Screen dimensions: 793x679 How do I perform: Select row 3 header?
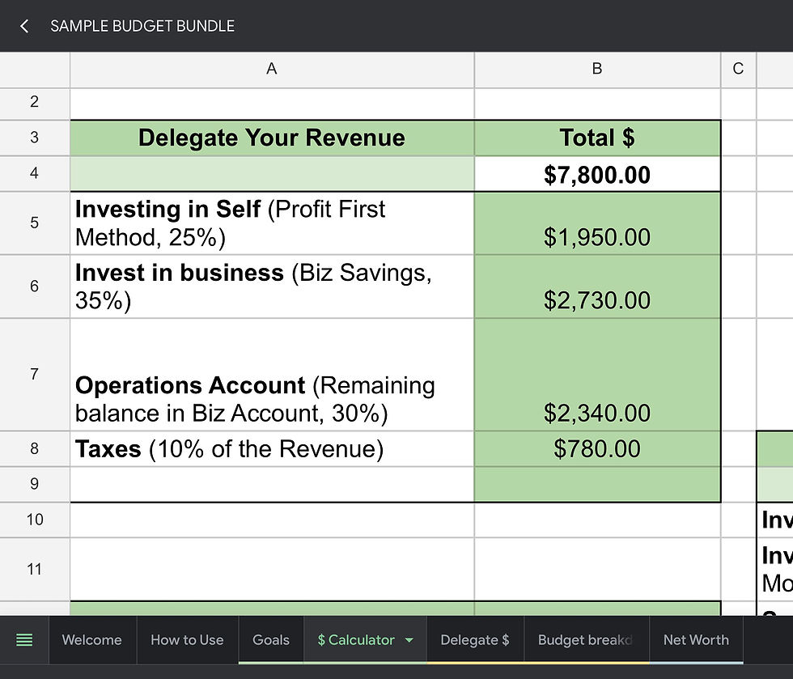(x=34, y=138)
